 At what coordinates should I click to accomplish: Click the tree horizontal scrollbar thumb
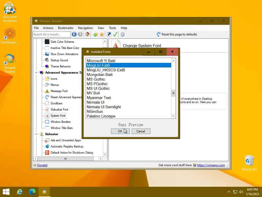pyautogui.click(x=65, y=159)
